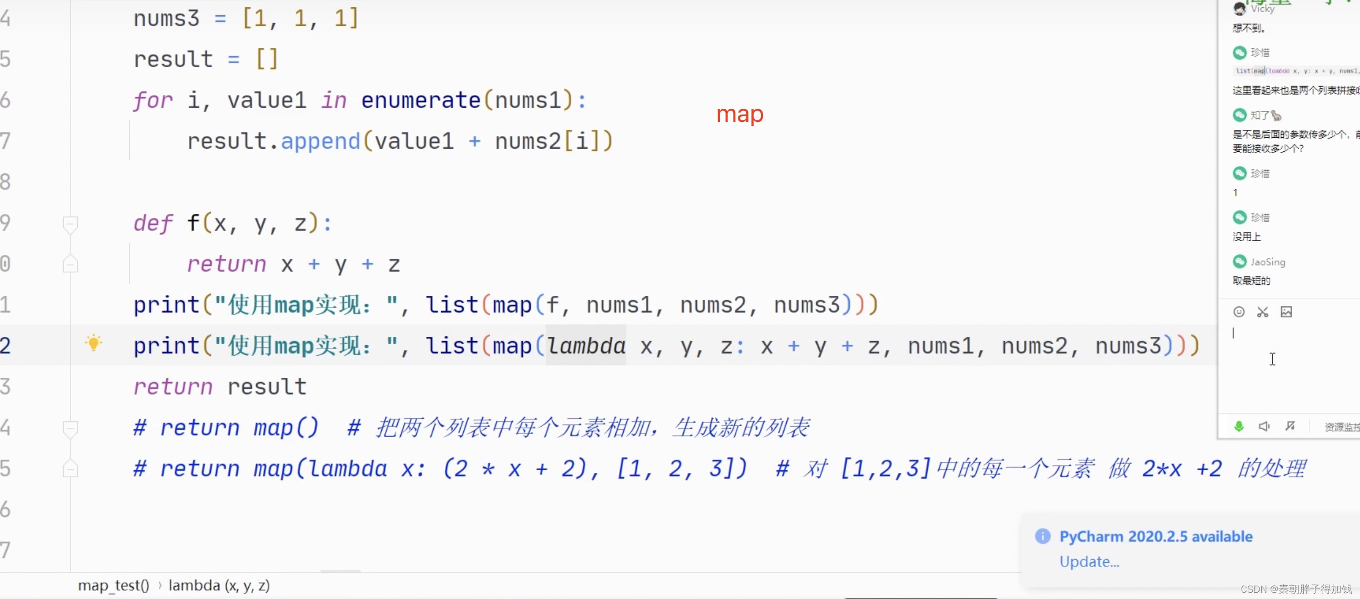1360x599 pixels.
Task: Open the emoji picker in chat
Action: tap(1239, 312)
